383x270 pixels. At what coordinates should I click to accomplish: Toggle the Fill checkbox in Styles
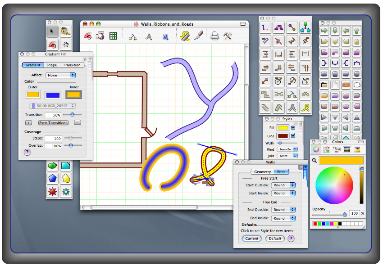click(x=293, y=127)
